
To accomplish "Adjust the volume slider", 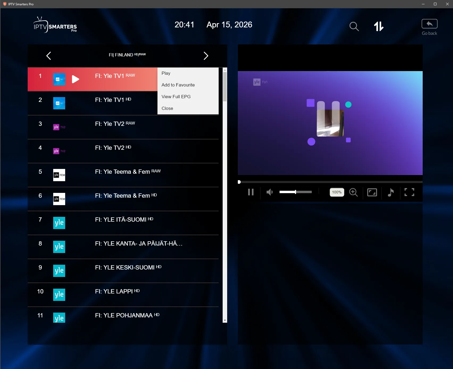I will (x=296, y=192).
